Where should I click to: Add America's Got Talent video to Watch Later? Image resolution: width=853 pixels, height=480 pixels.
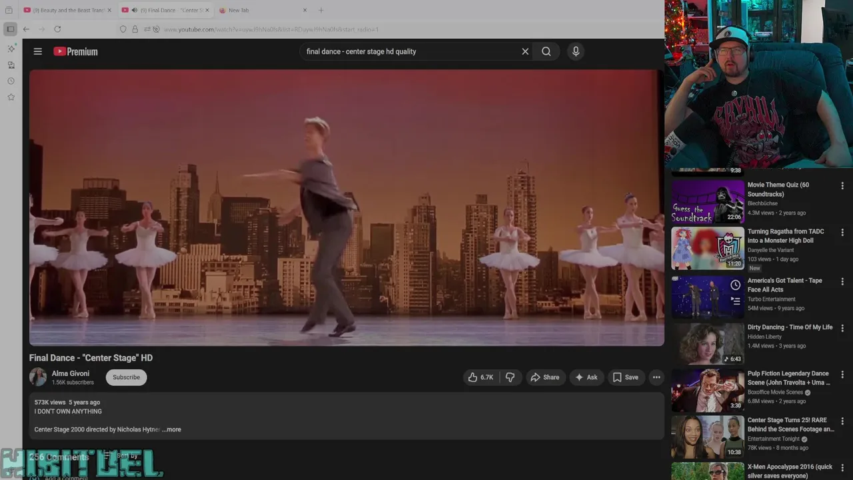[x=735, y=285]
